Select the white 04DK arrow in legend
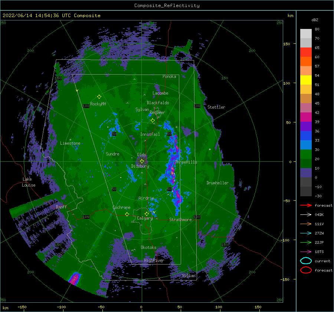334x312 pixels. coord(306,215)
